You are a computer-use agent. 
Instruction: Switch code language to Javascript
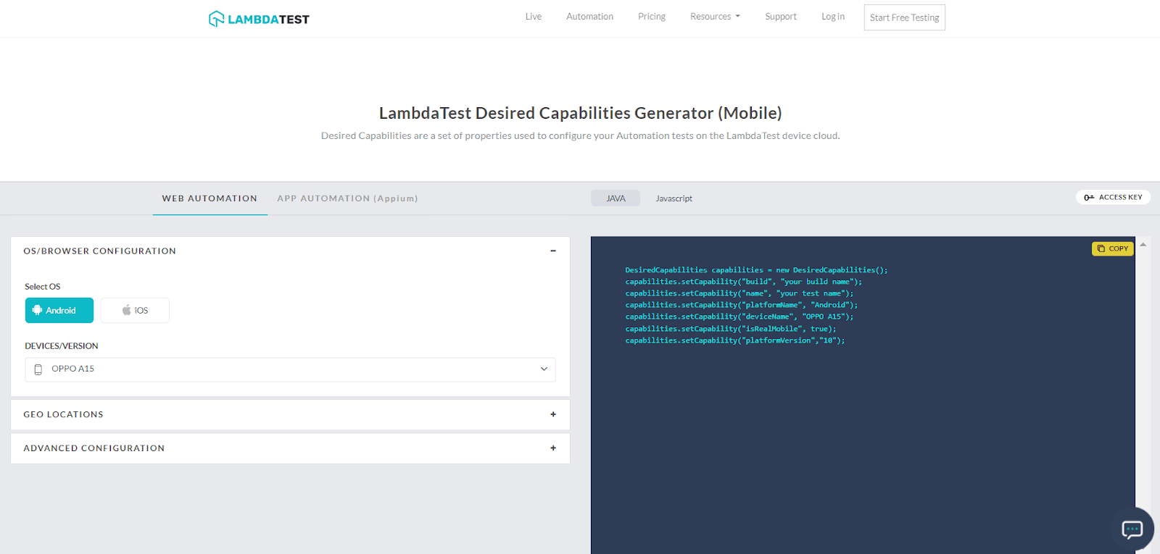(x=674, y=198)
